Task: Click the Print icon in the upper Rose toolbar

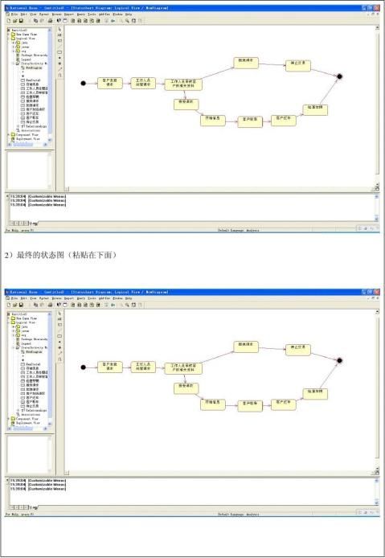Action: (x=50, y=21)
